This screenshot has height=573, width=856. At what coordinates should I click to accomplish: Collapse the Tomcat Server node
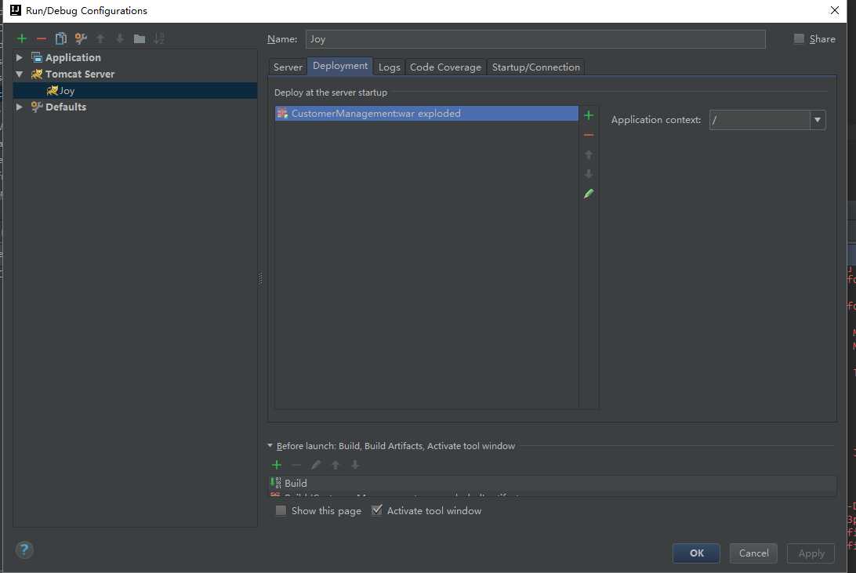(19, 74)
